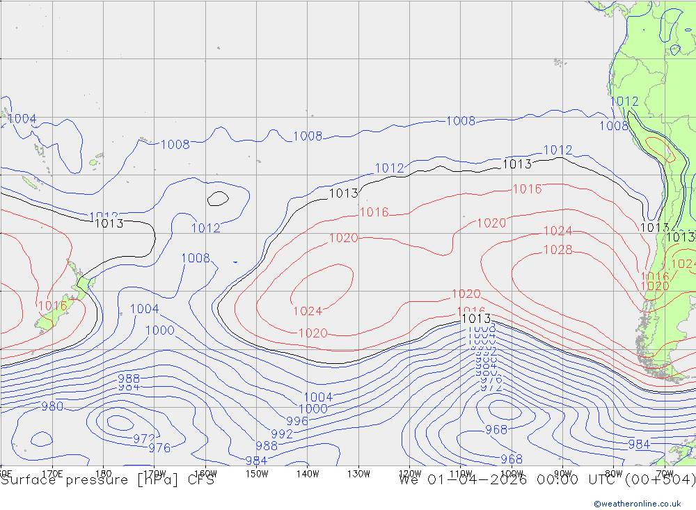The height and width of the screenshot is (510, 696).
Task: Click the 130W longitude axis label
Action: 358,474
